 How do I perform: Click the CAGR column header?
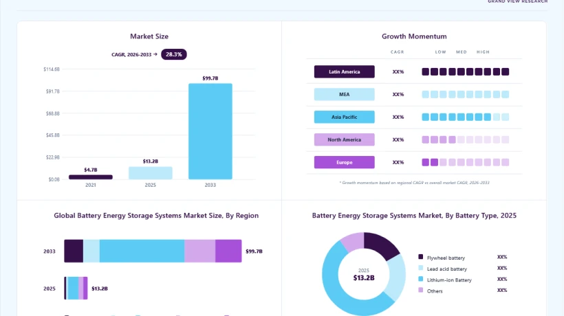point(398,52)
